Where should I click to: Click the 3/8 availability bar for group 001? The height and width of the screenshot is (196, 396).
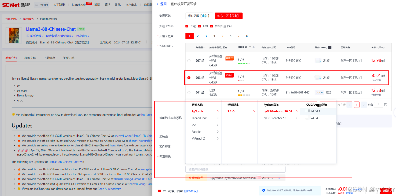[243, 95]
